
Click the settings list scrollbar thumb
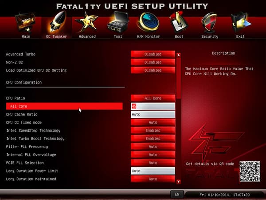pyautogui.click(x=179, y=78)
